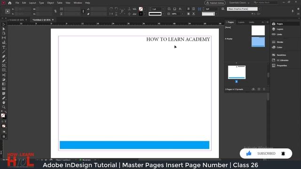Open the Layout menu
This screenshot has height=169, width=301.
[x=32, y=3]
